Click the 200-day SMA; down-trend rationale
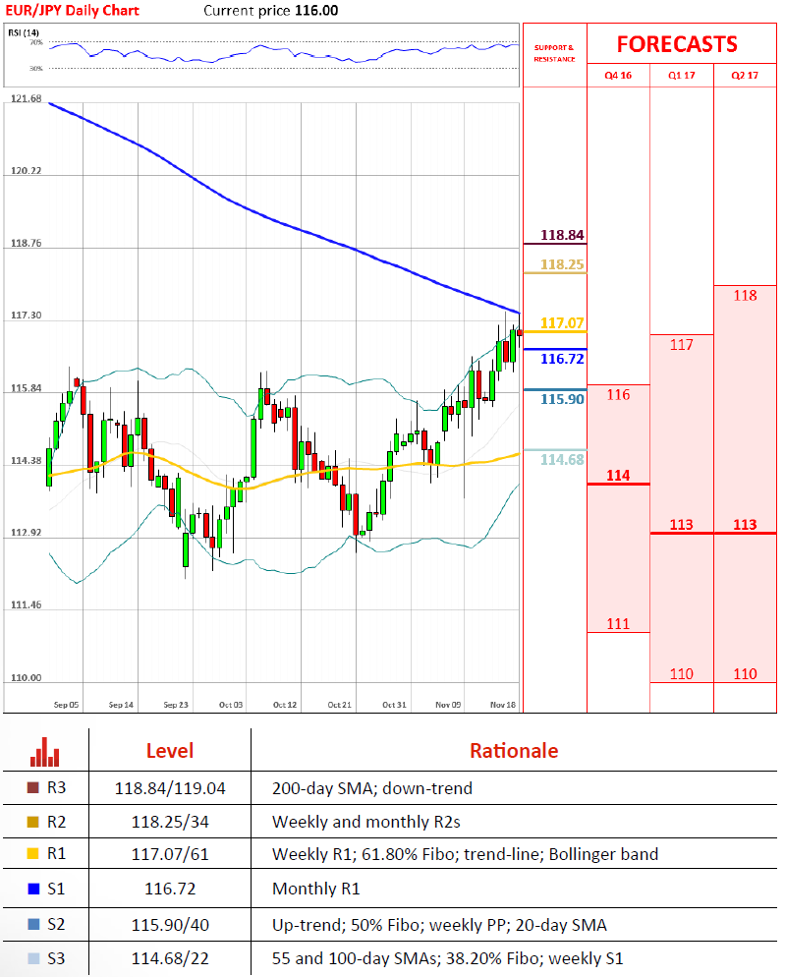The width and height of the screenshot is (785, 977). tap(372, 788)
